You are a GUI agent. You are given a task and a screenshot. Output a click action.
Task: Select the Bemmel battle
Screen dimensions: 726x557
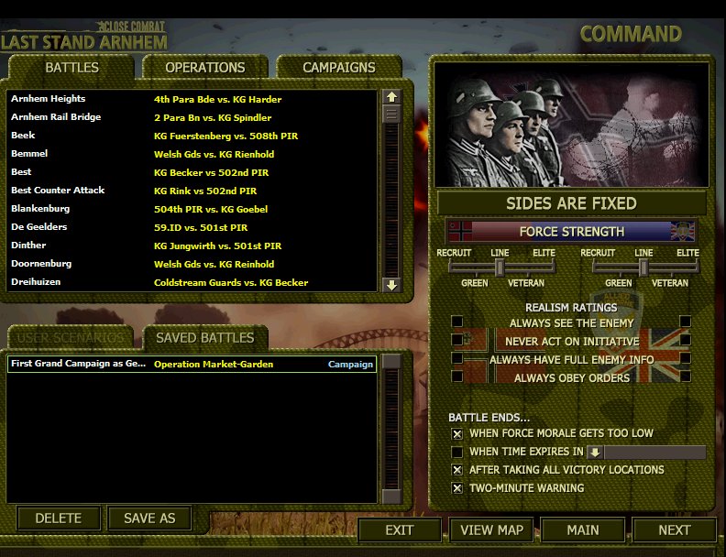[192, 154]
